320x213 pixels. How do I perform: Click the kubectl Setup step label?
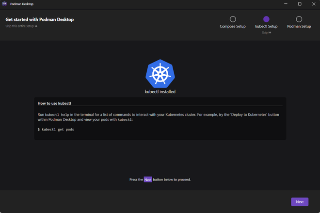click(266, 26)
